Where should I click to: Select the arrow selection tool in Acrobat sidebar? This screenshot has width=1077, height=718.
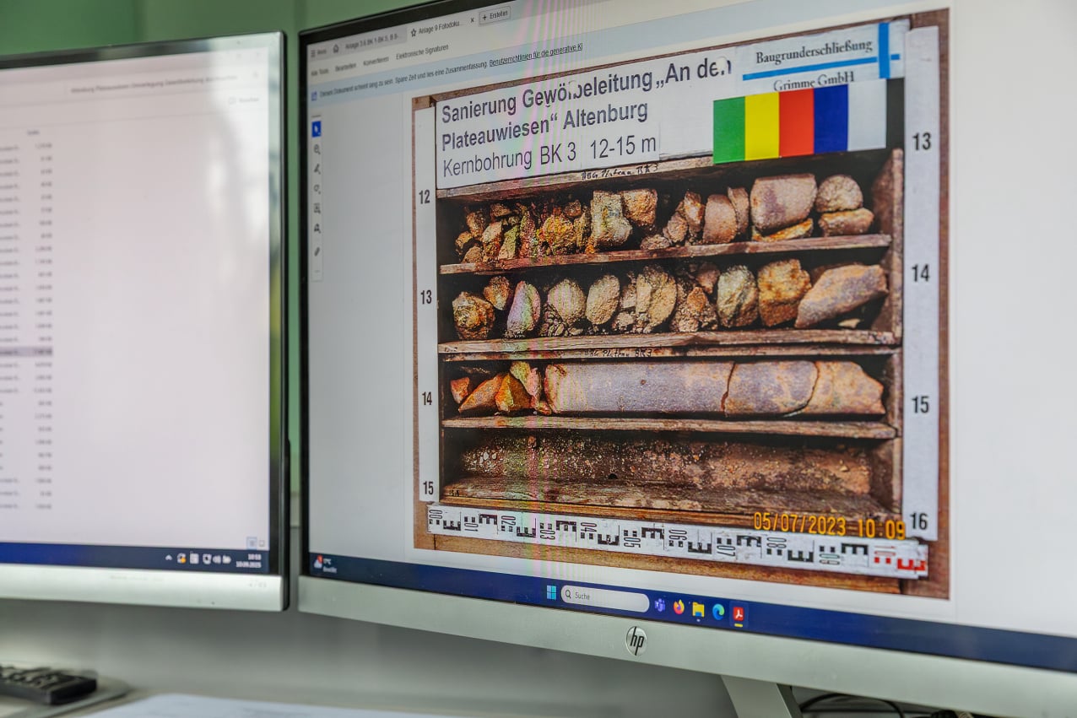coord(317,129)
